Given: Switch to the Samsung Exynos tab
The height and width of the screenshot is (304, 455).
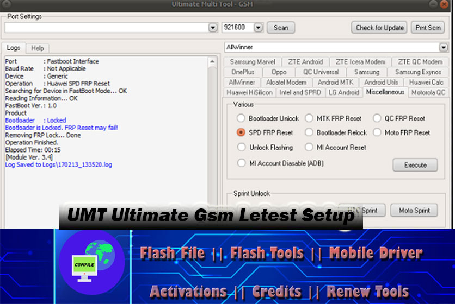Looking at the screenshot, I should [x=418, y=72].
